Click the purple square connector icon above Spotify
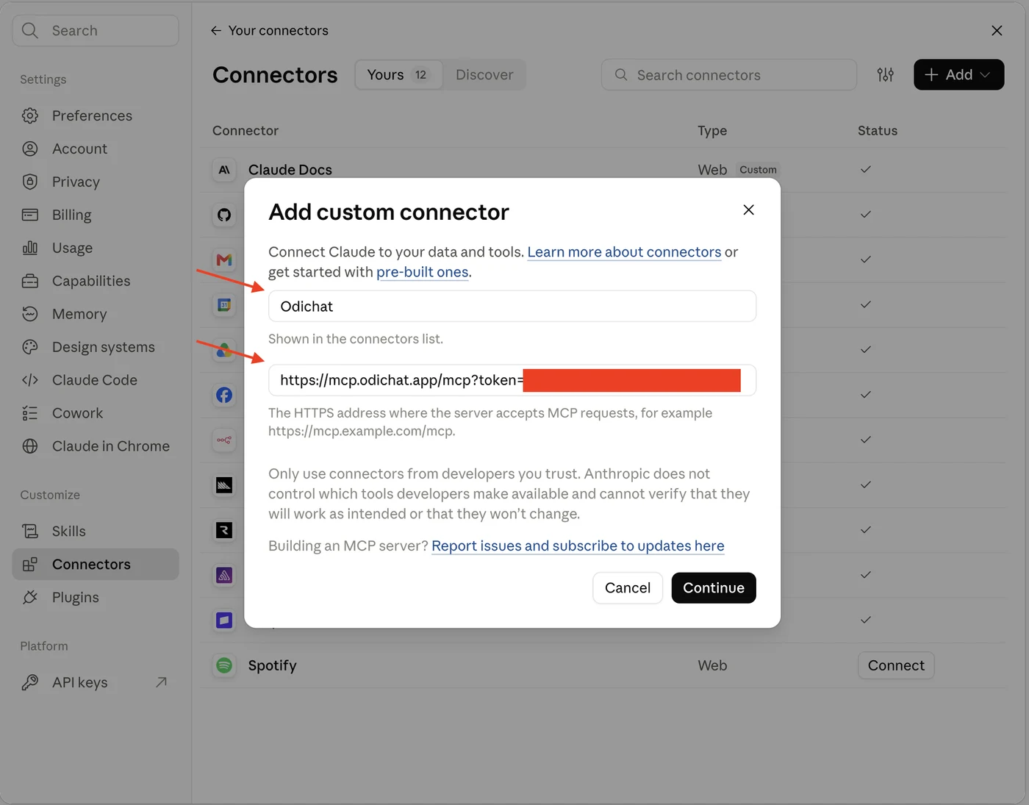The image size is (1029, 805). [x=224, y=620]
